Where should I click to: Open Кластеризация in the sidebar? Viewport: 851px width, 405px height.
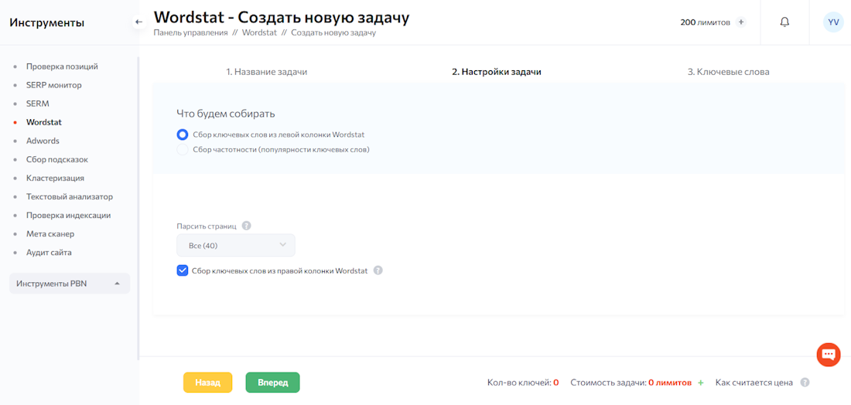tap(55, 178)
